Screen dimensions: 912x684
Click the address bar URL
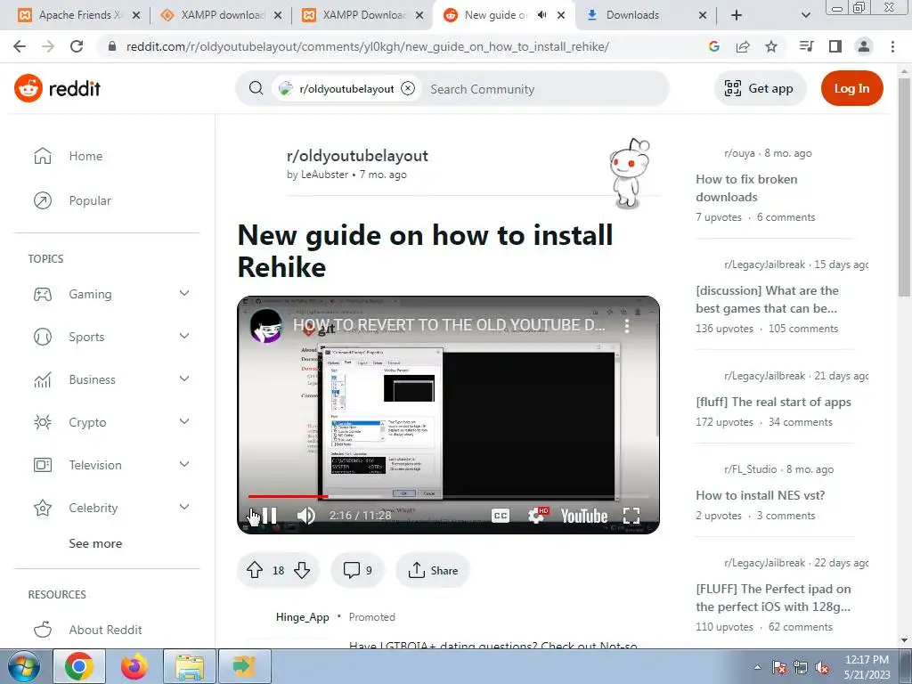point(367,46)
